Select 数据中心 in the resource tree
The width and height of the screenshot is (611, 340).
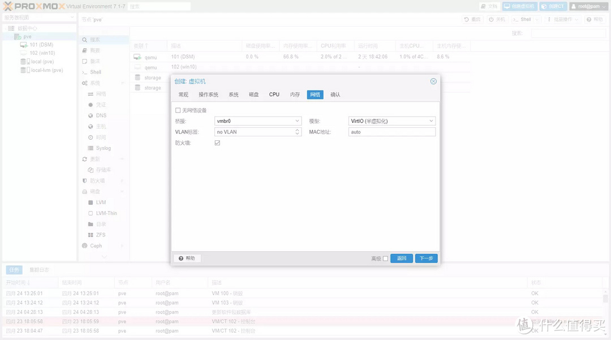pyautogui.click(x=27, y=28)
